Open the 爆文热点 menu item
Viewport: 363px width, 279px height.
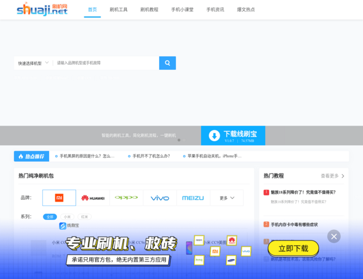tap(246, 9)
